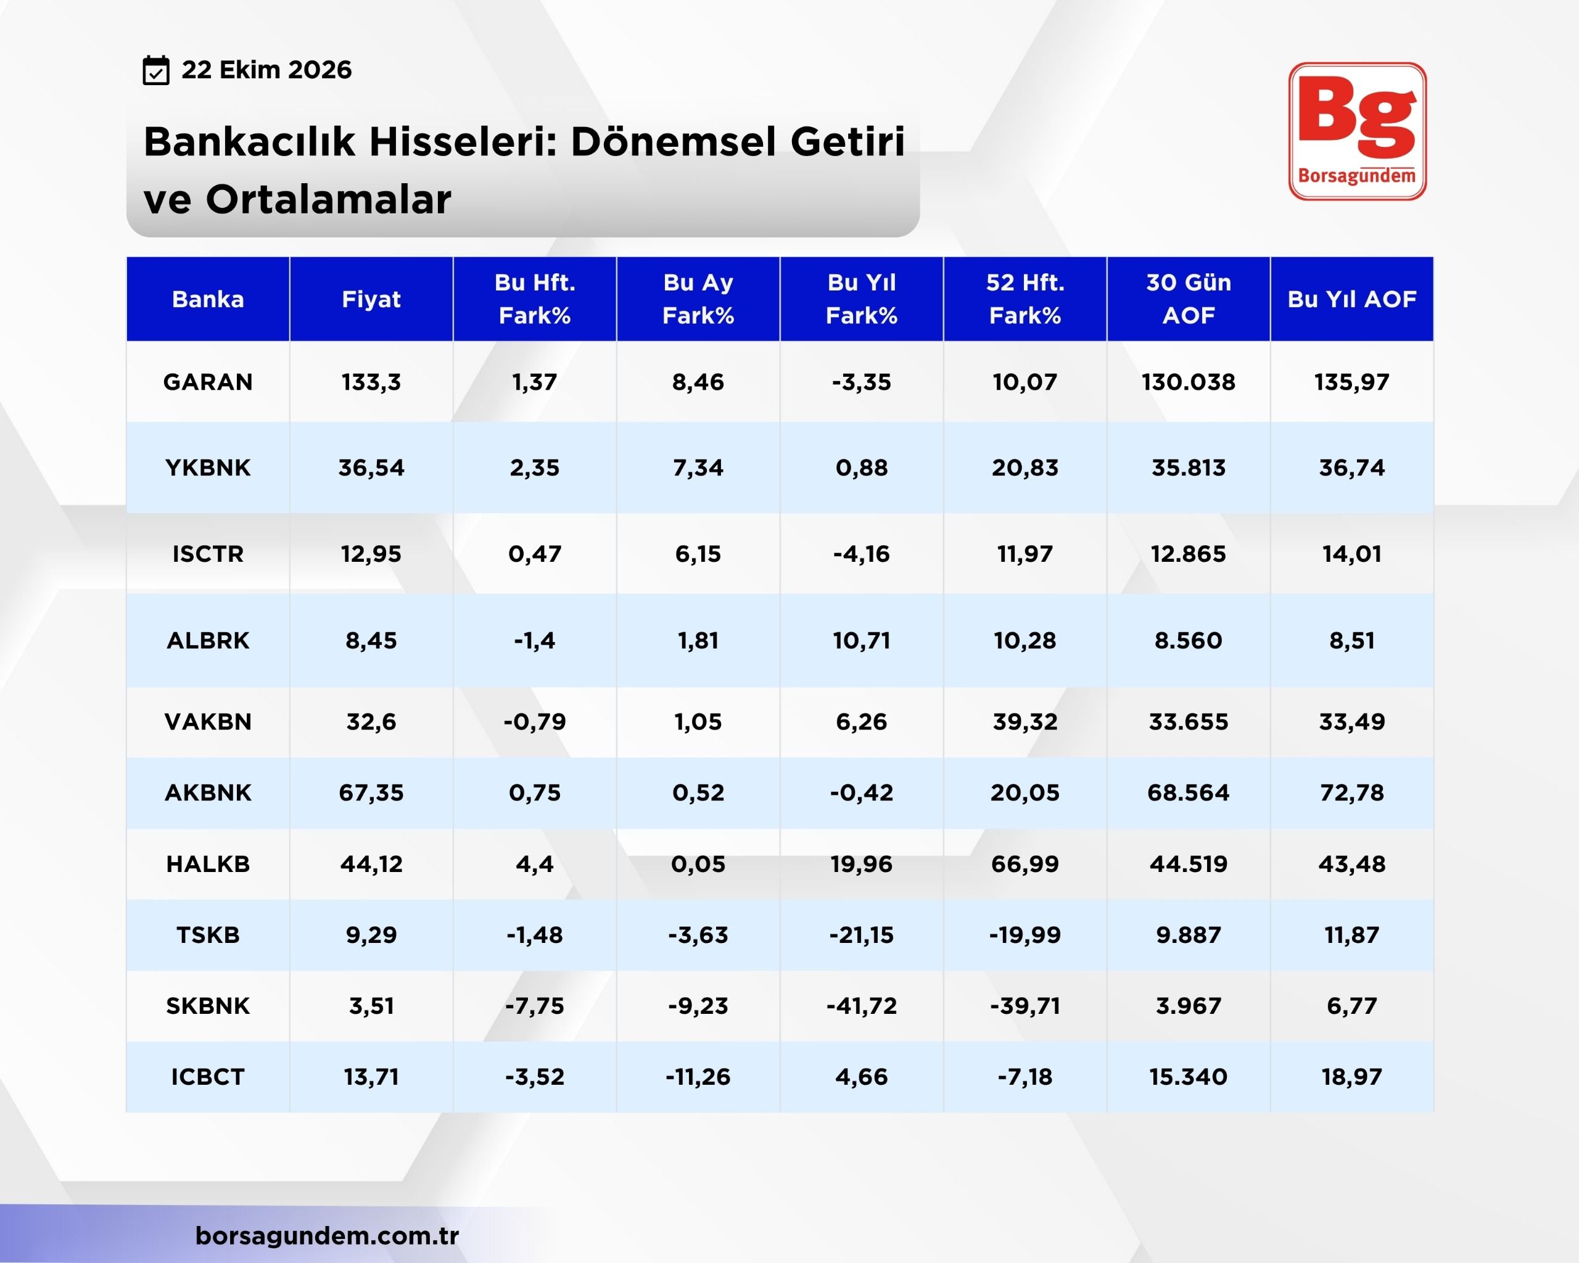This screenshot has width=1579, height=1263.
Task: Click YKBNK weekly change 2,35
Action: pyautogui.click(x=535, y=468)
